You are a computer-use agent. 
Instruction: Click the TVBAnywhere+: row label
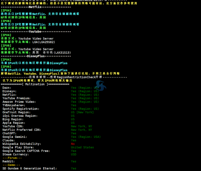(x=14, y=105)
